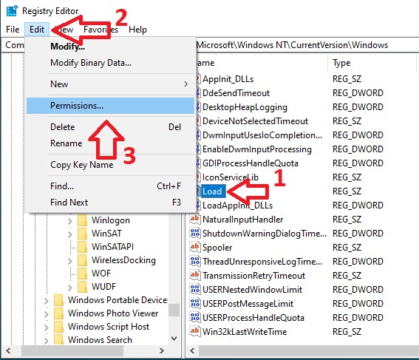Select the Load registry value

click(x=212, y=191)
